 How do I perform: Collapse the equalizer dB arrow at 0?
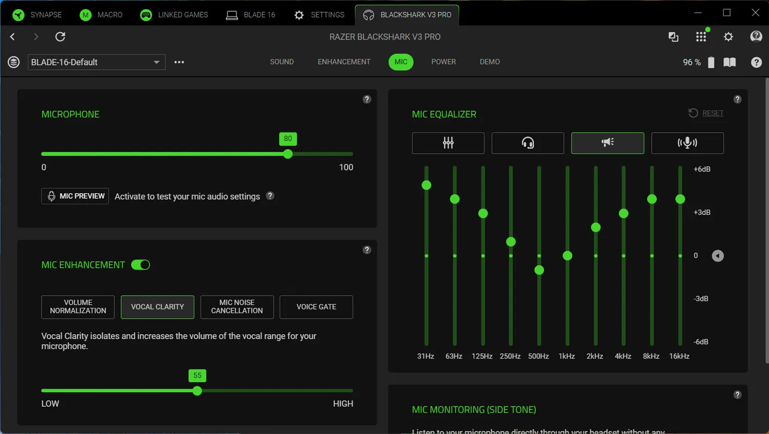click(x=718, y=256)
